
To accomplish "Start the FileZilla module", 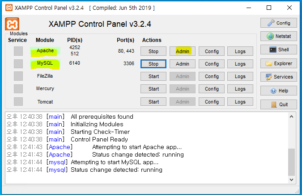I will coord(153,76).
